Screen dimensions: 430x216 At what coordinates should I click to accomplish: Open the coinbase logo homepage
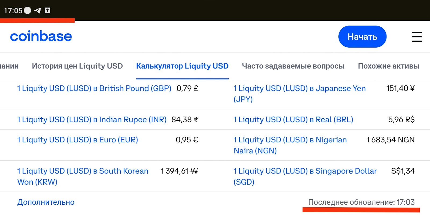[x=41, y=36]
